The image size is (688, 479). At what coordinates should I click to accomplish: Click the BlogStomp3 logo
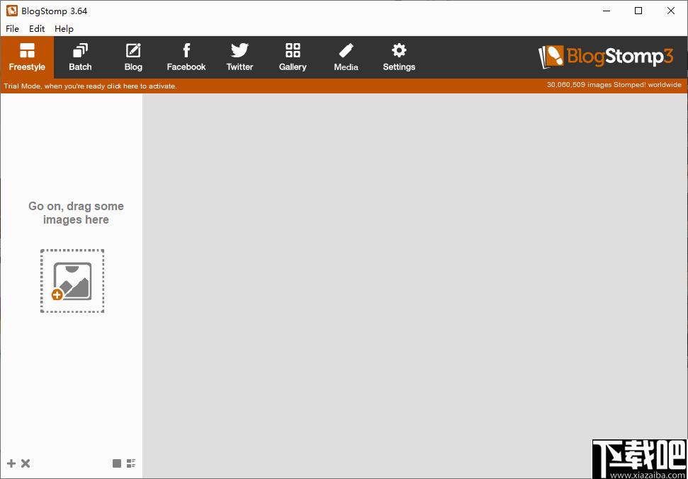[x=606, y=57]
